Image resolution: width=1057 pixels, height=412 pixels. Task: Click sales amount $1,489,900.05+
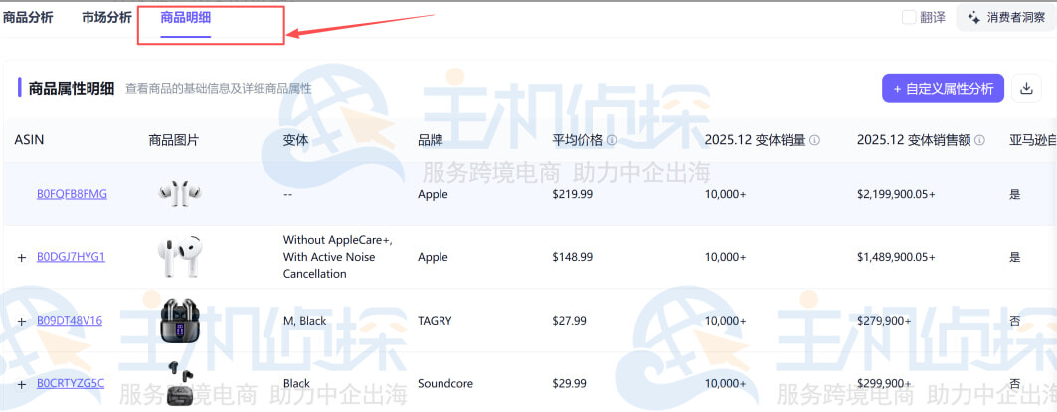[x=897, y=257]
